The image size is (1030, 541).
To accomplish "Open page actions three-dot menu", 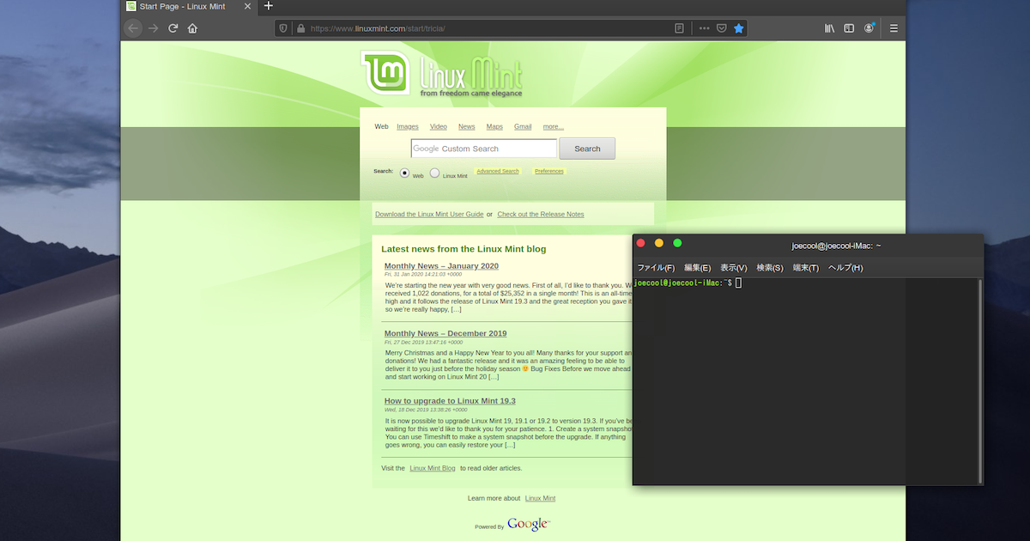I will tap(704, 28).
